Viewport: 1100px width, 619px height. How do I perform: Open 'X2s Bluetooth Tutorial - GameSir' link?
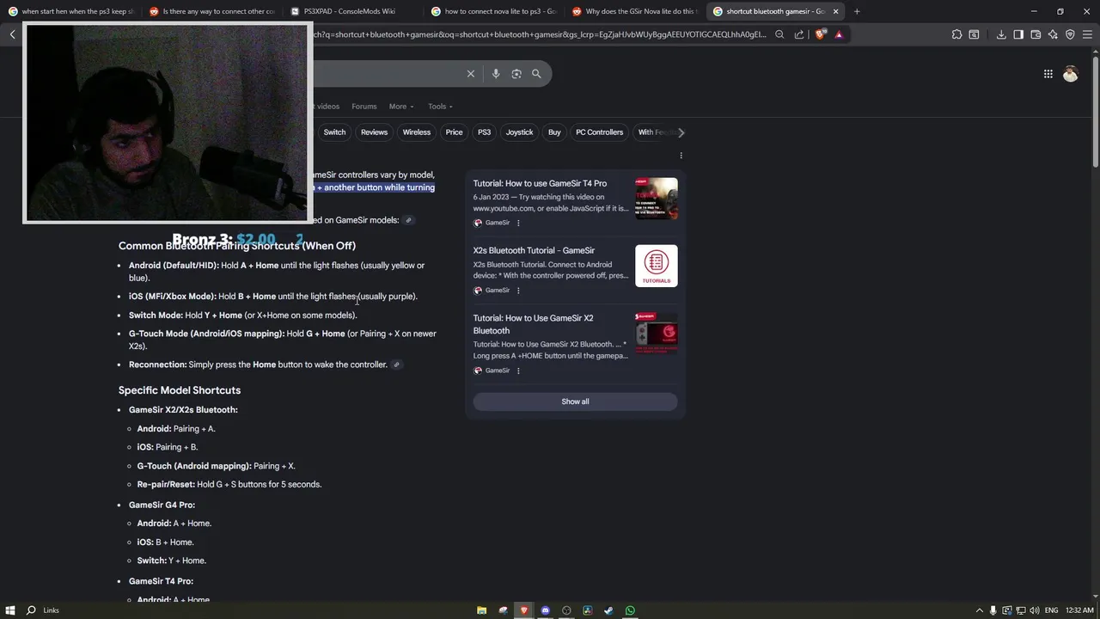coord(534,250)
